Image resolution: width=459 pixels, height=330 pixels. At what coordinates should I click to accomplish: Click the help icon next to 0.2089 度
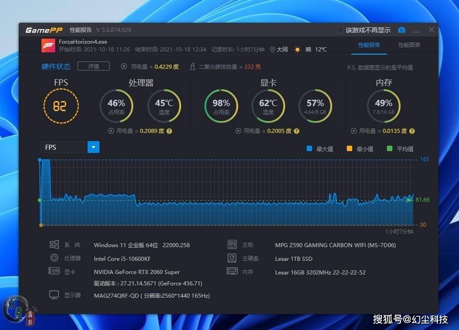(169, 131)
